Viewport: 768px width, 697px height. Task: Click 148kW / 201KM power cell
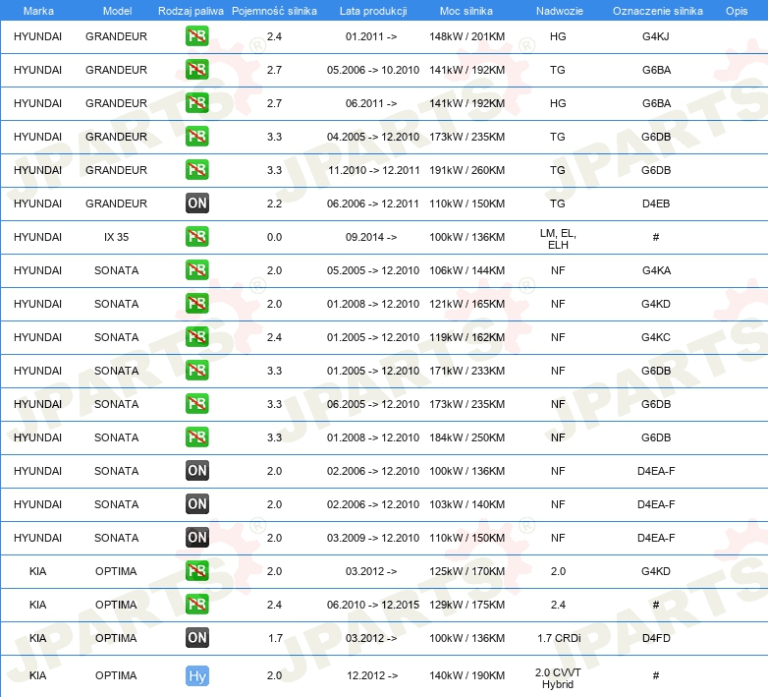(466, 36)
